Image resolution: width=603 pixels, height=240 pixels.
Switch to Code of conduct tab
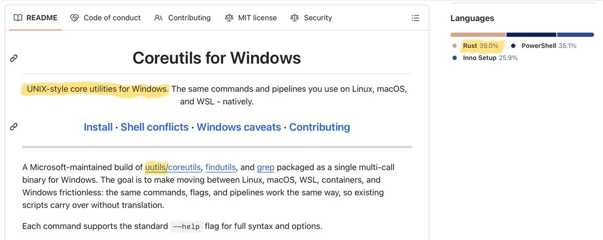[x=106, y=18]
